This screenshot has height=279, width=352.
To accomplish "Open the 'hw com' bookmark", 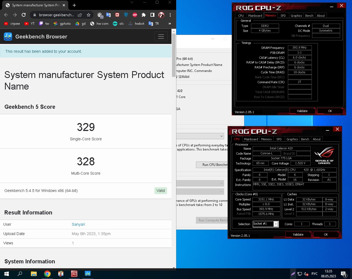I will (x=99, y=24).
